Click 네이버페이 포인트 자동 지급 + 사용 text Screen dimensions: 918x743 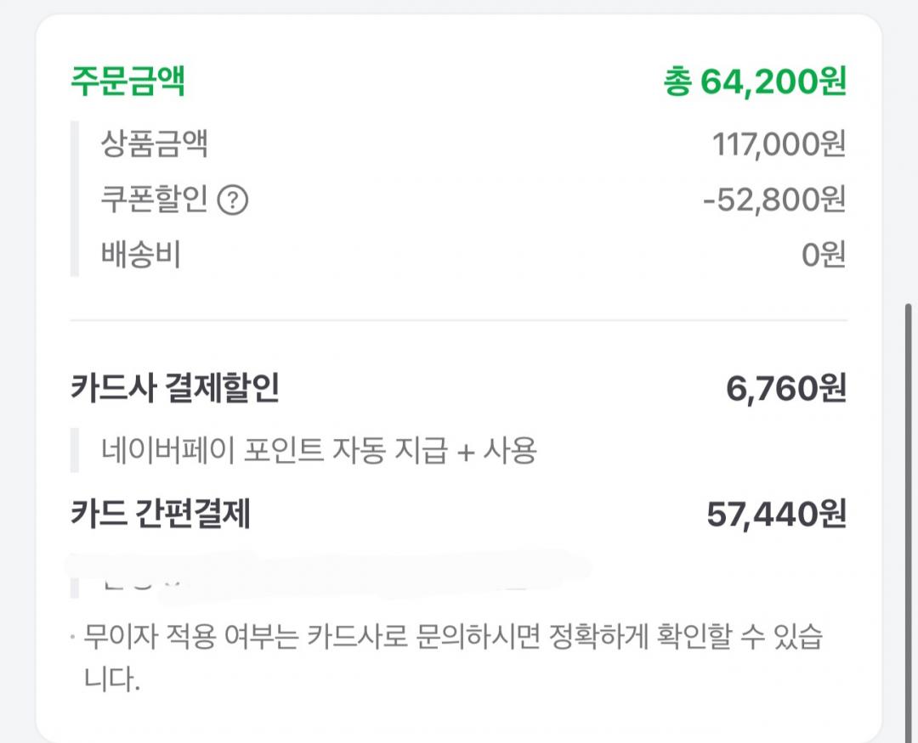tap(319, 451)
